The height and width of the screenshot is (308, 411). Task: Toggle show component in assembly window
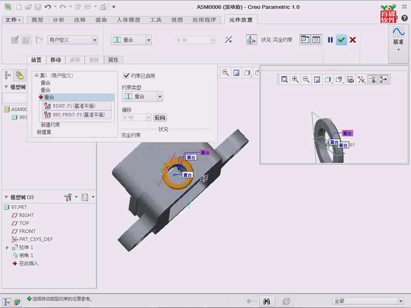(316, 40)
